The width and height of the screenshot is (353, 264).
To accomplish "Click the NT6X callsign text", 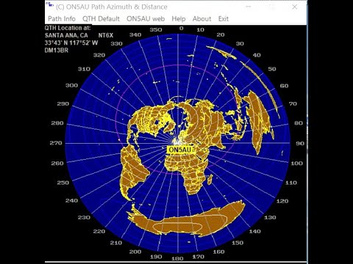I will tap(106, 35).
